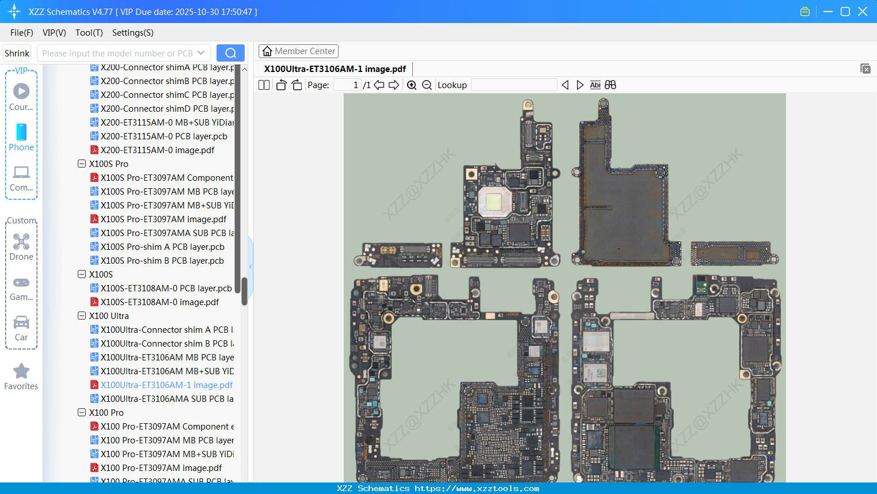
Task: Toggle the two-page layout view icon
Action: 264,85
